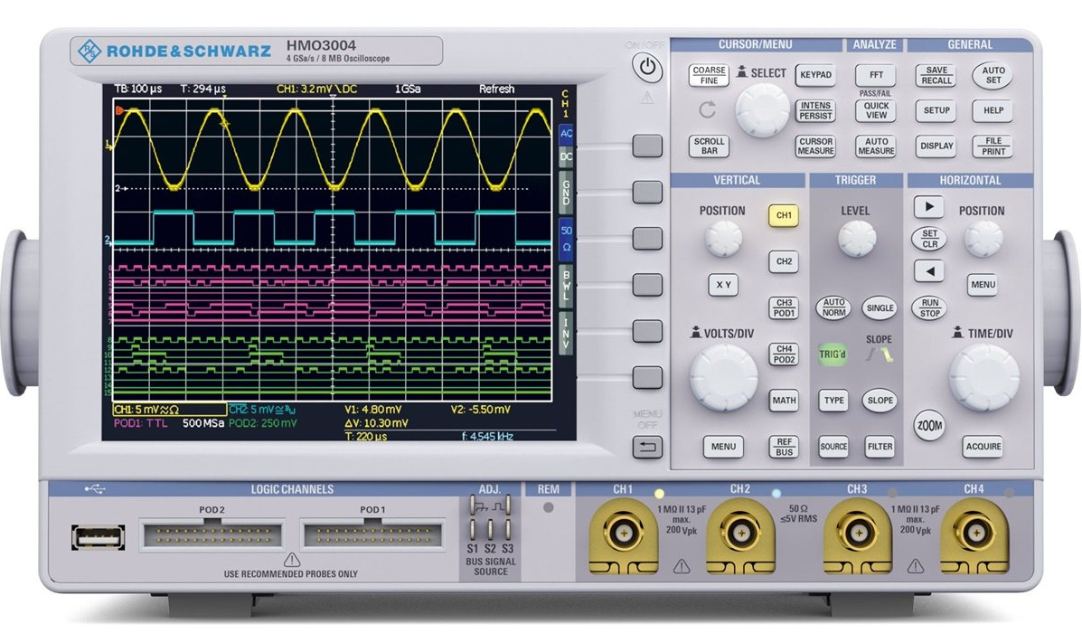The image size is (1082, 633).
Task: Select the CH4 BNC input connector
Action: tap(974, 533)
